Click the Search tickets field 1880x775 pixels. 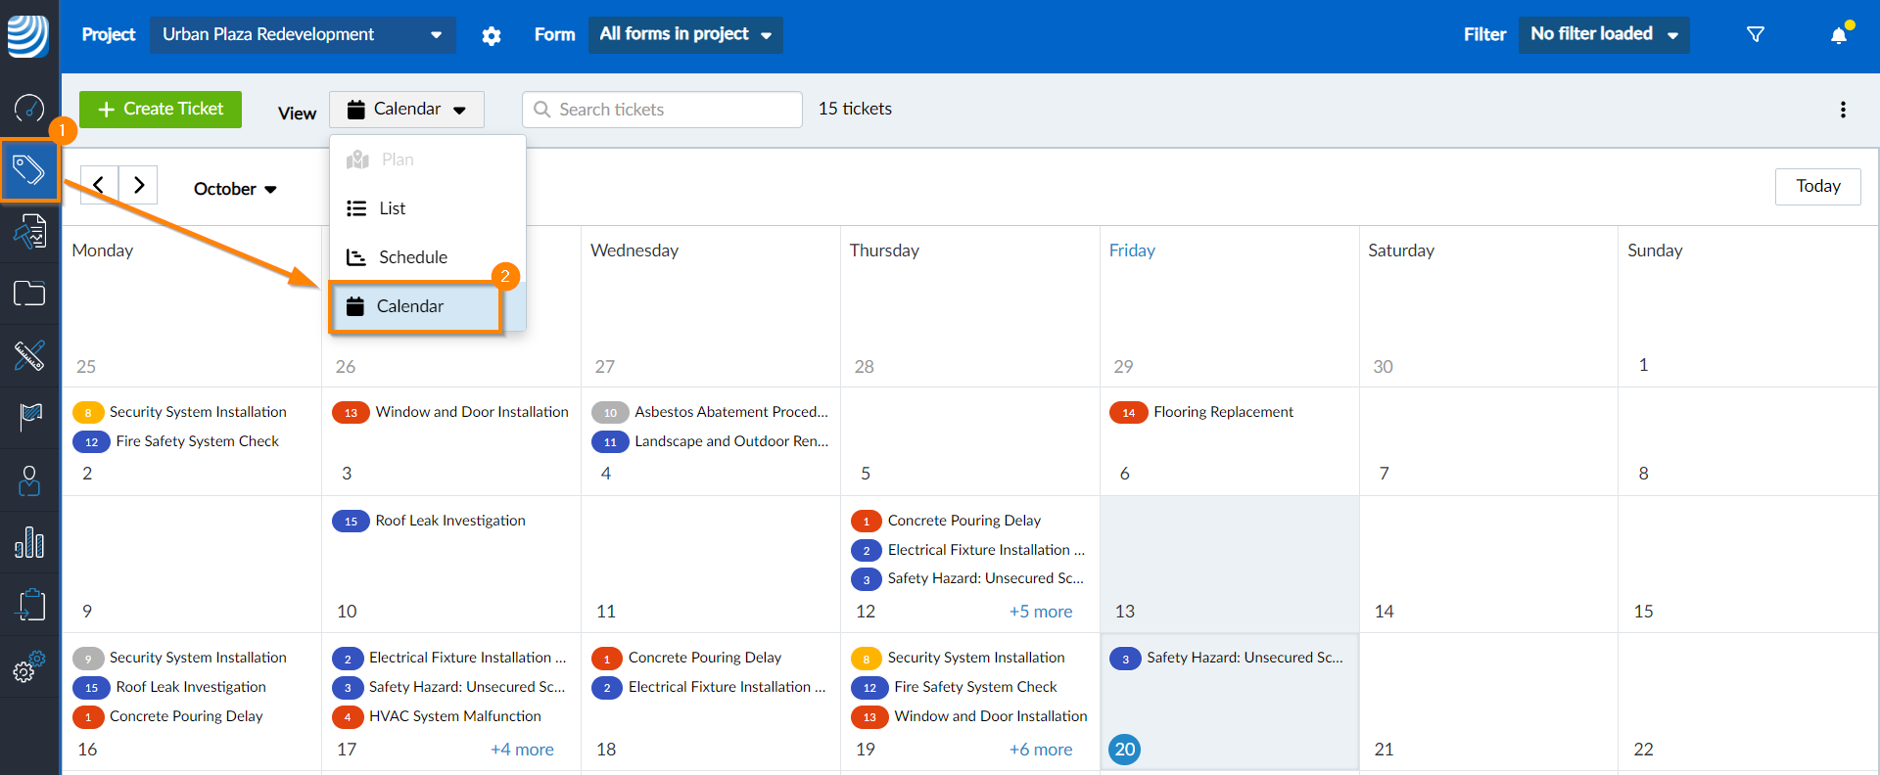[662, 110]
